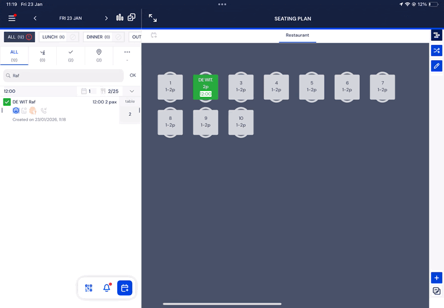Click the blue plus button in sidebar
This screenshot has width=444, height=308.
point(436,278)
